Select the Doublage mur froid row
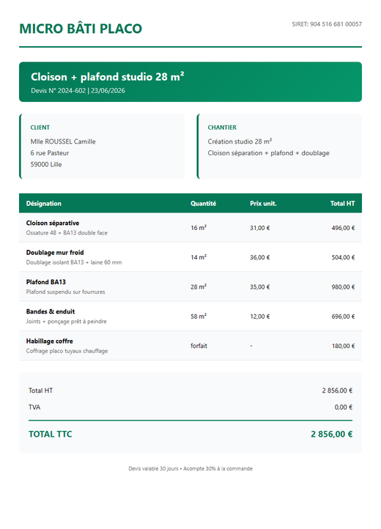Viewport: 381px width, 529px height. pos(190,257)
